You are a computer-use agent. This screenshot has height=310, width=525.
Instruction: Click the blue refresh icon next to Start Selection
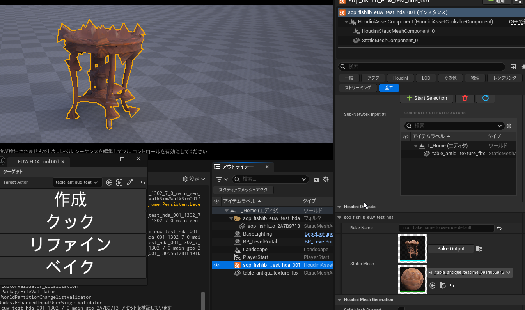tap(486, 98)
